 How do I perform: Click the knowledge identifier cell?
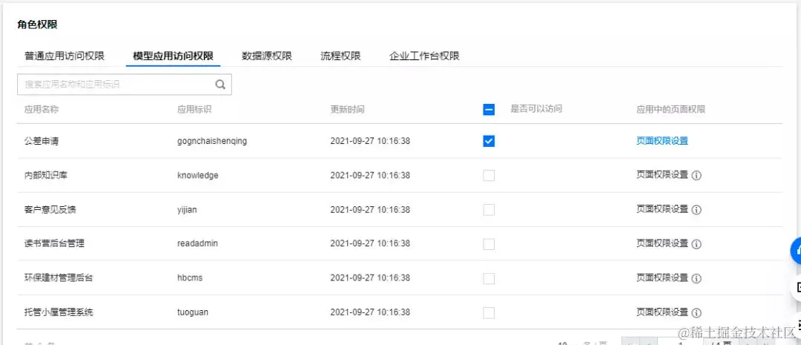[198, 175]
